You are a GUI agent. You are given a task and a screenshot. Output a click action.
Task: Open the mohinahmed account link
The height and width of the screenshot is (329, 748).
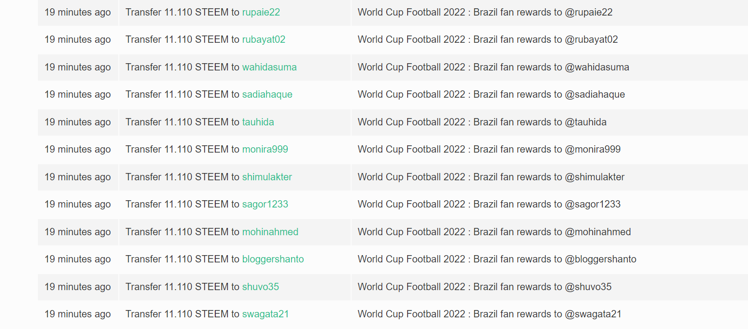[x=270, y=232]
